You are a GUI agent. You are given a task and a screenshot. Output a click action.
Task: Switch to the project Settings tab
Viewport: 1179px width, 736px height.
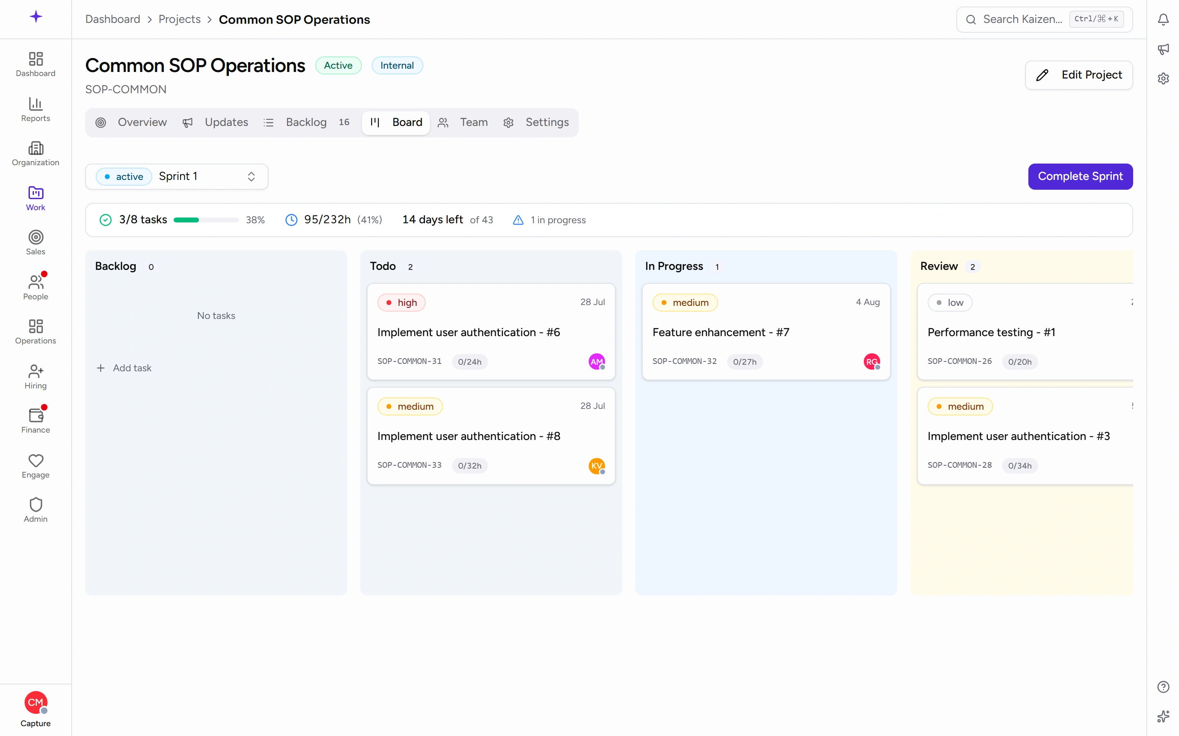click(536, 122)
